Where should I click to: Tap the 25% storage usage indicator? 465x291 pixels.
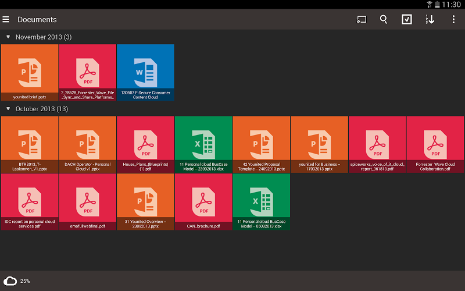pyautogui.click(x=25, y=281)
